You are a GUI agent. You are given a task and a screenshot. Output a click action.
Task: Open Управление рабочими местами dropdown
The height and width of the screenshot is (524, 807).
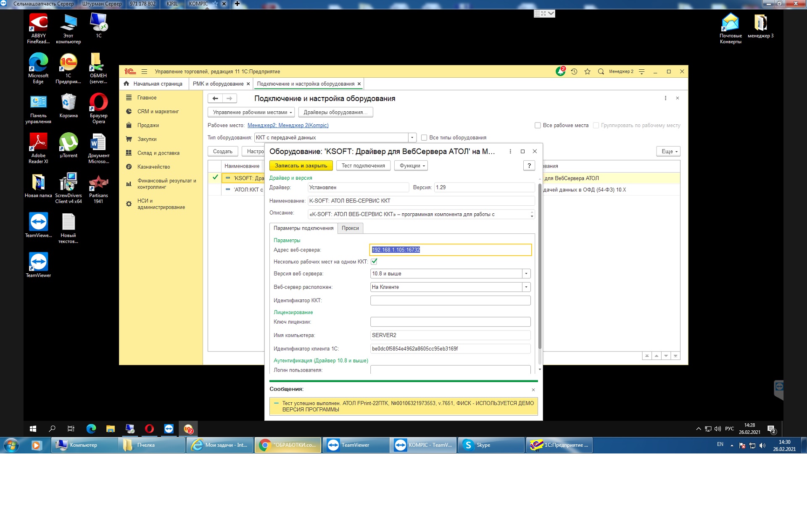pyautogui.click(x=251, y=112)
